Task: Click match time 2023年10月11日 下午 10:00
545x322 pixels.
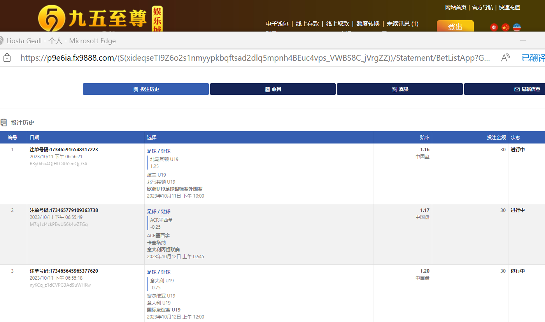Action: pos(175,196)
